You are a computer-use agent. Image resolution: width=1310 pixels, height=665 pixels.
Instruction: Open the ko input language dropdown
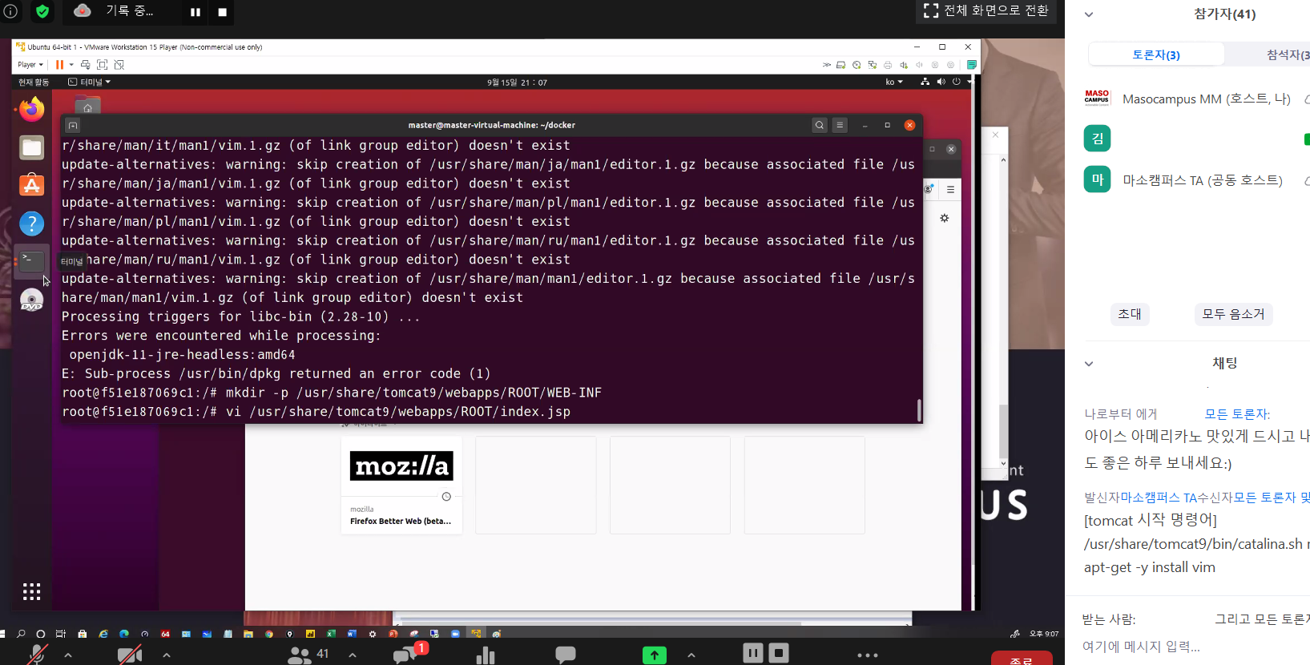click(x=893, y=82)
